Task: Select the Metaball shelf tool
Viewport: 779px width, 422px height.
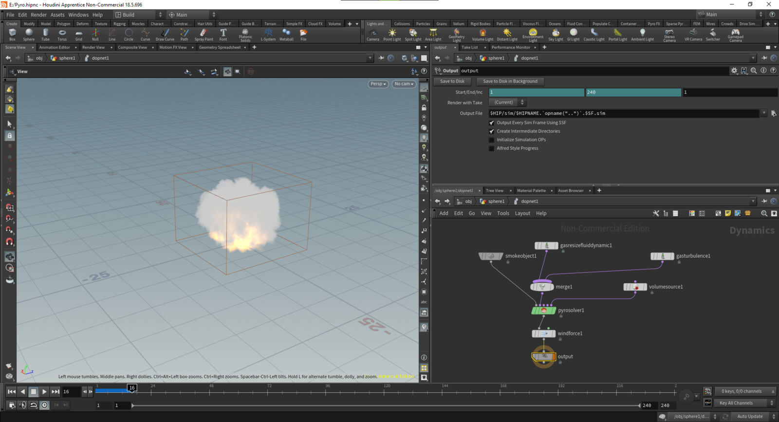Action: (286, 35)
